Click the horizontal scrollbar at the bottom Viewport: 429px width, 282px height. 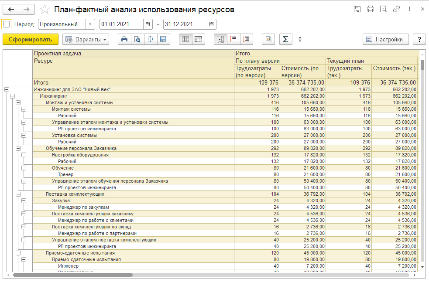point(73,275)
